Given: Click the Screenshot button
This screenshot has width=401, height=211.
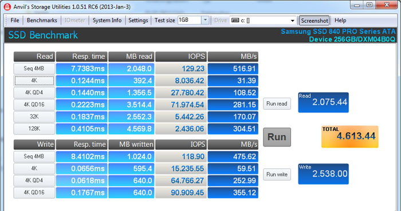Looking at the screenshot, I should click(x=314, y=21).
